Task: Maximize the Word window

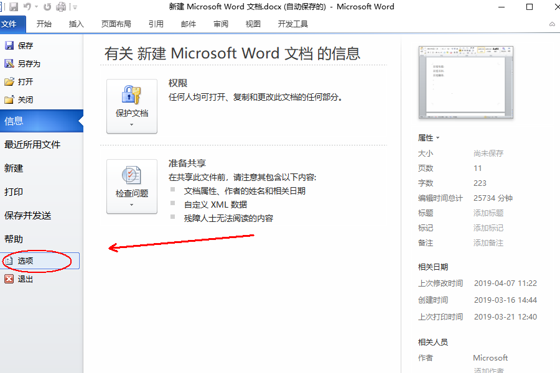Action: [x=530, y=7]
